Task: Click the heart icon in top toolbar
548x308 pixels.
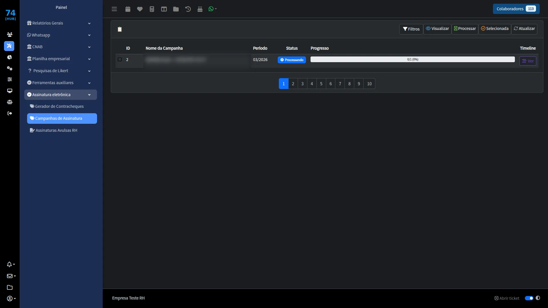Action: pos(140,9)
